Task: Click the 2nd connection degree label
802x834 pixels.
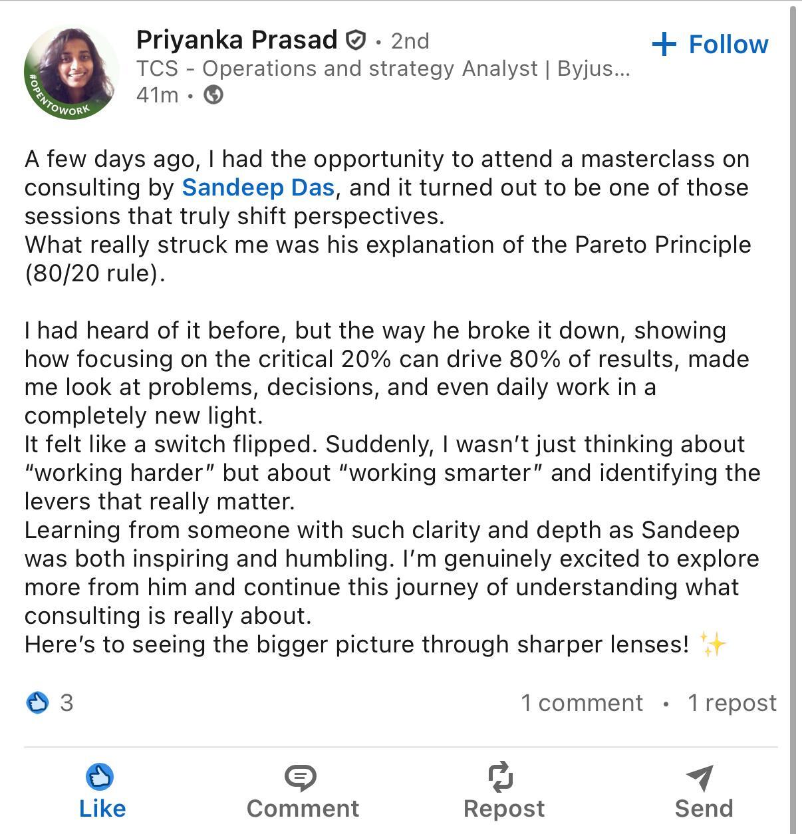Action: coord(410,41)
